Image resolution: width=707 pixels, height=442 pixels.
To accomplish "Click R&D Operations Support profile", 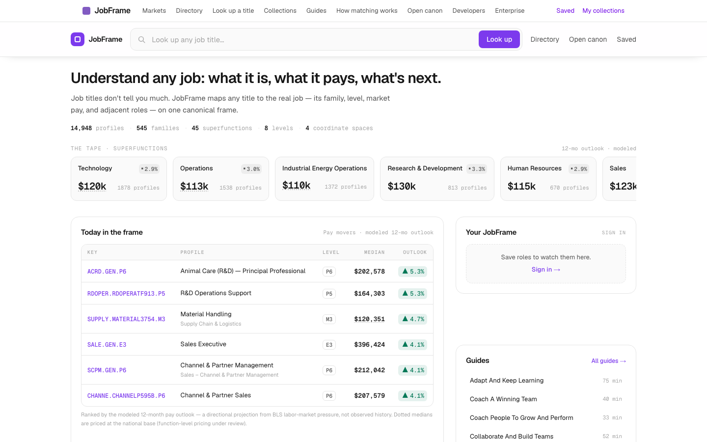I will (216, 293).
